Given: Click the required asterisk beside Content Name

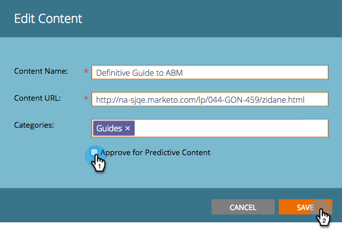Looking at the screenshot, I should pyautogui.click(x=86, y=73).
